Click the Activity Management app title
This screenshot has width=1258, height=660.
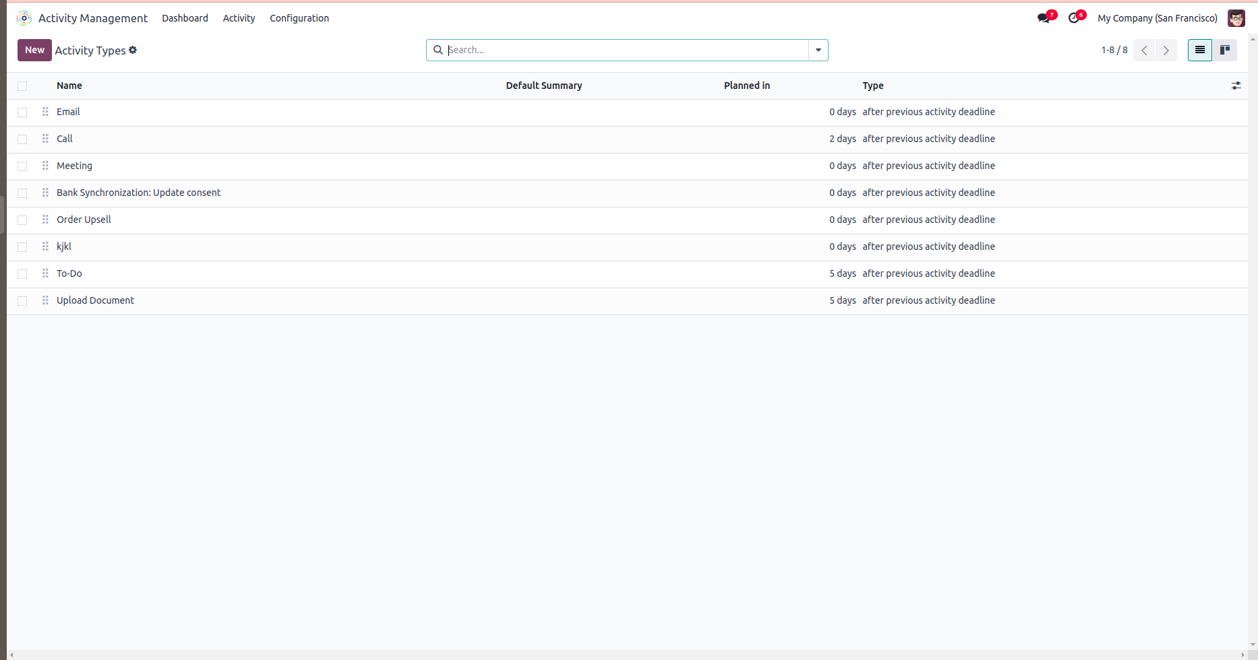pyautogui.click(x=93, y=18)
